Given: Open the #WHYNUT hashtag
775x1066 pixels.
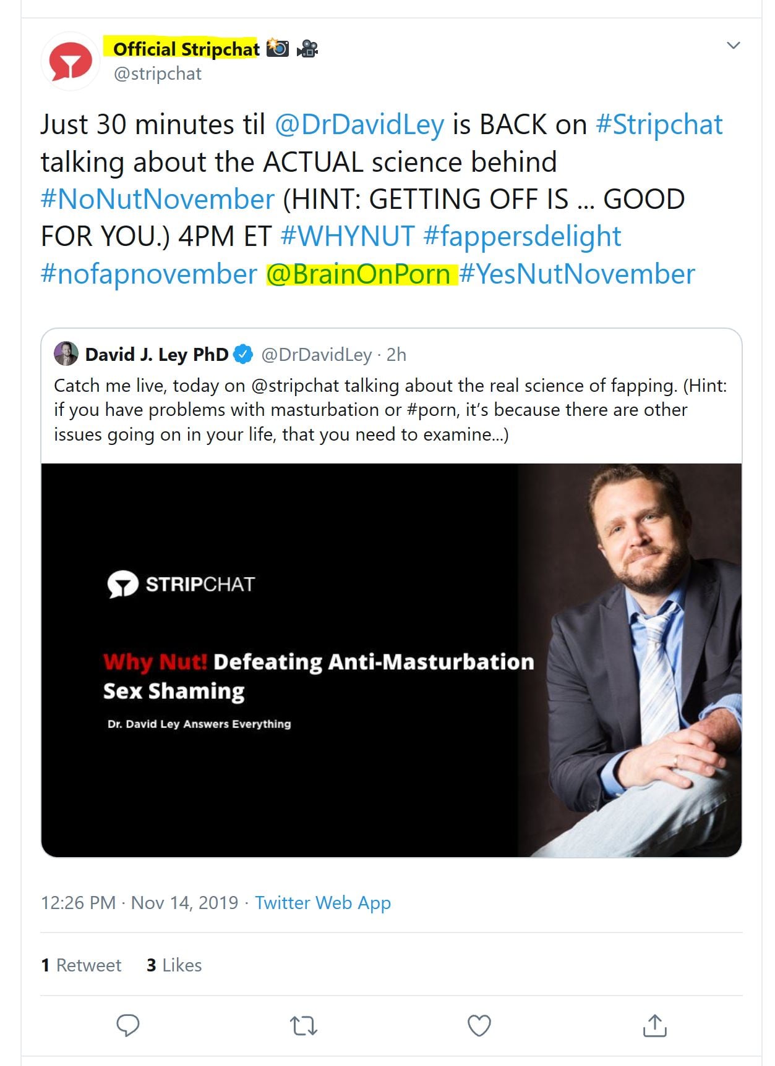Looking at the screenshot, I should click(347, 236).
